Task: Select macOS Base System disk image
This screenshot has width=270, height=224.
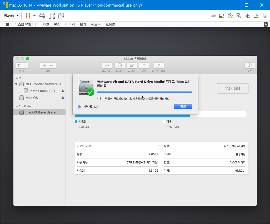Action: click(x=39, y=112)
